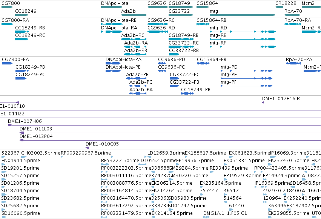This screenshot has width=321, height=219.
Task: Select the CG9636-RD transcript
Action: (157, 32)
